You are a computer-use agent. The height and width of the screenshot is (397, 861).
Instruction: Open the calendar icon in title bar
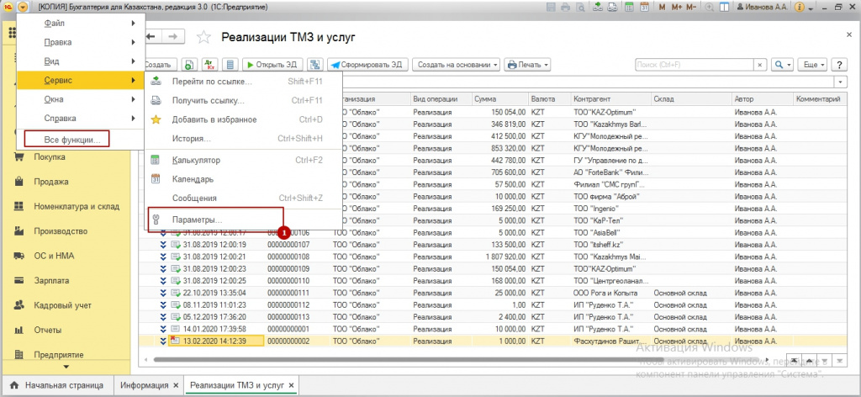point(645,8)
